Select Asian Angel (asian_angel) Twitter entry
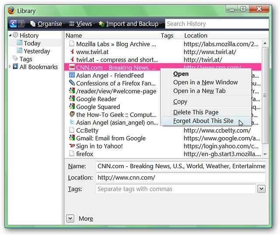 coord(117,123)
